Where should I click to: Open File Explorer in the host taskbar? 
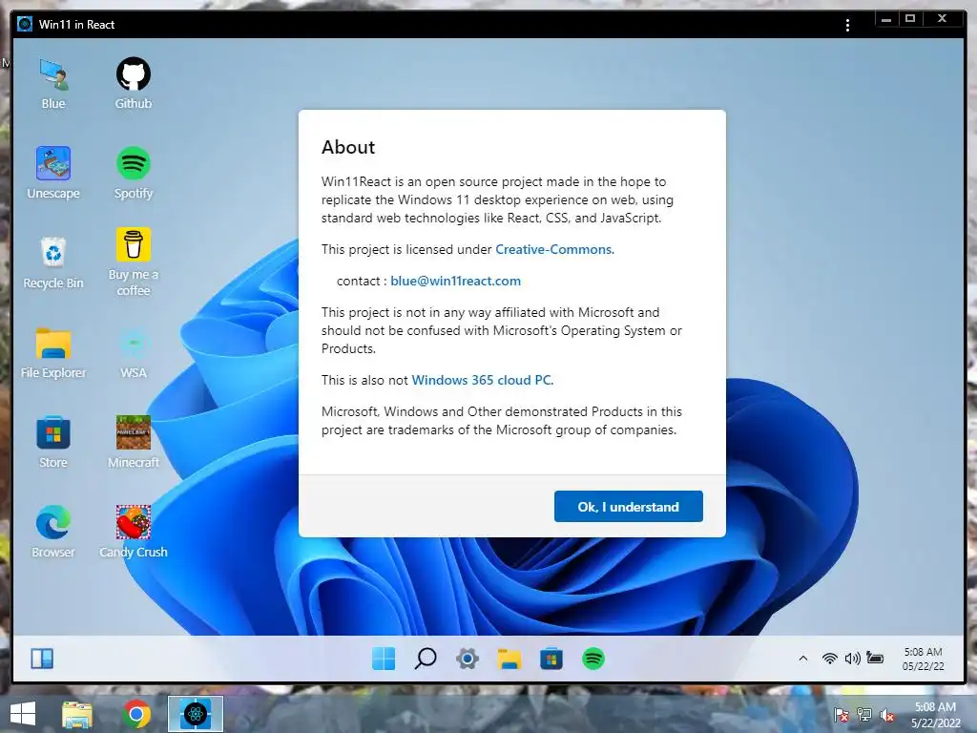coord(77,714)
